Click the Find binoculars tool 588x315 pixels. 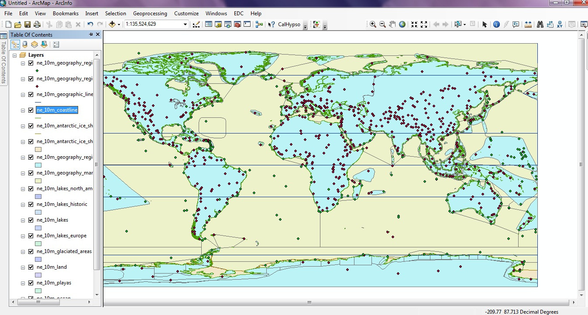click(540, 24)
